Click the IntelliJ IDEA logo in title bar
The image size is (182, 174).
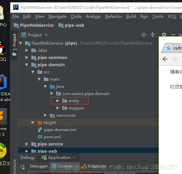click(15, 7)
